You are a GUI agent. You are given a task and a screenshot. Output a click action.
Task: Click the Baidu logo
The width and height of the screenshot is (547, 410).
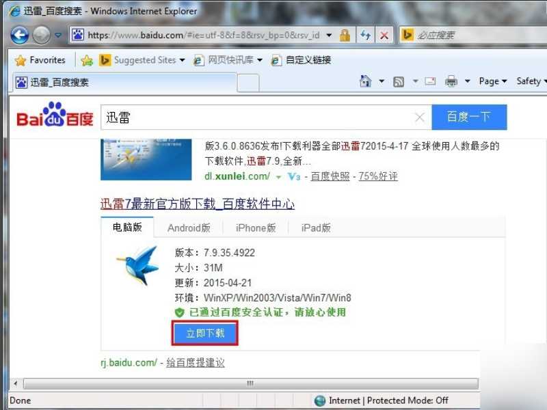click(55, 115)
